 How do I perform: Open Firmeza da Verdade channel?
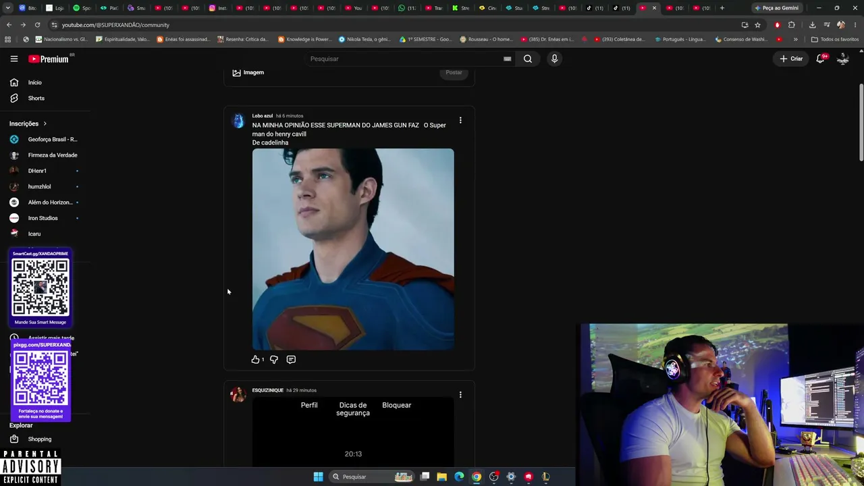coord(45,155)
